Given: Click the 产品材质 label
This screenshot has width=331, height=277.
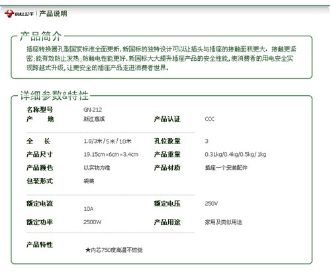Looking at the screenshot, I should click(167, 168).
